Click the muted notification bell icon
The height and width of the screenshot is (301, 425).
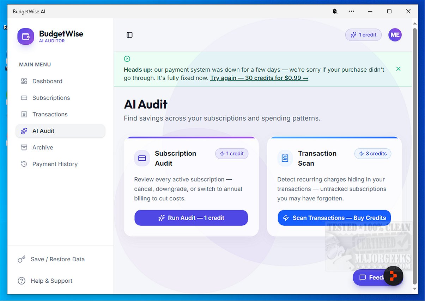point(335,11)
